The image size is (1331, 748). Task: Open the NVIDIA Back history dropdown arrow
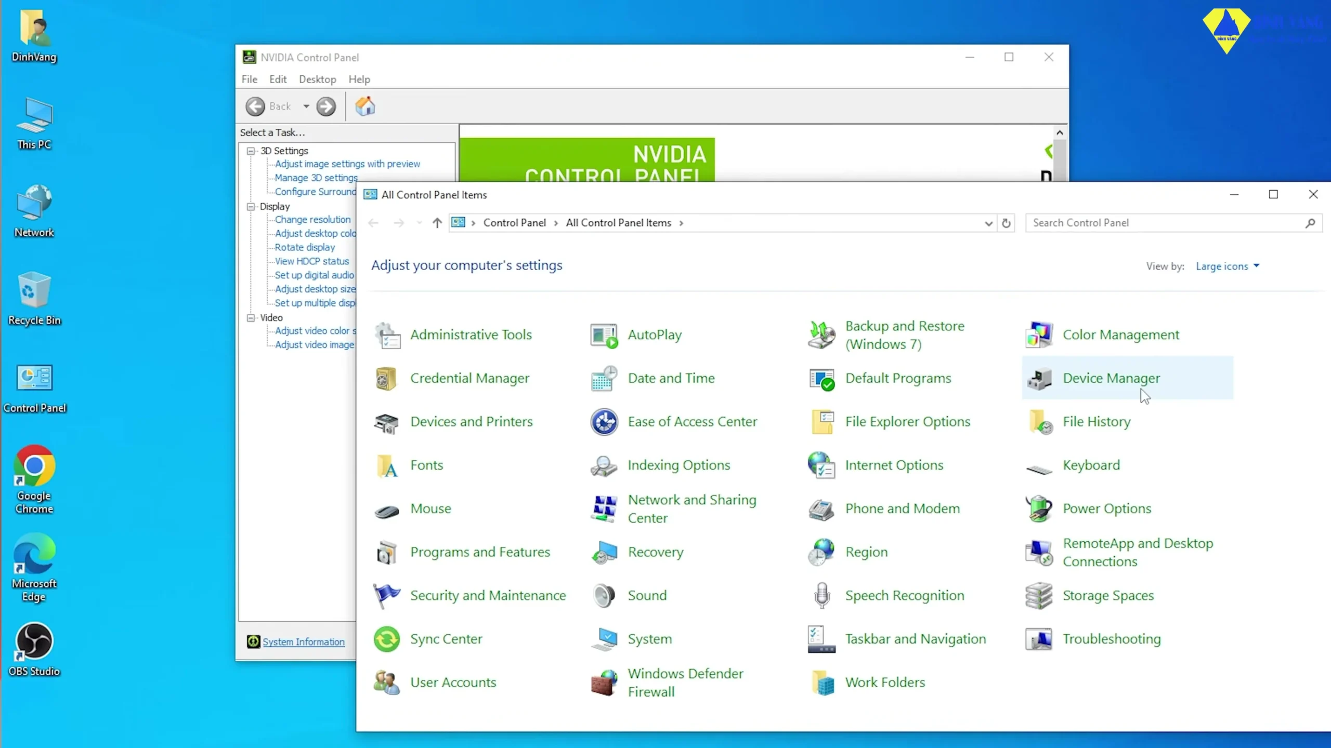coord(306,106)
